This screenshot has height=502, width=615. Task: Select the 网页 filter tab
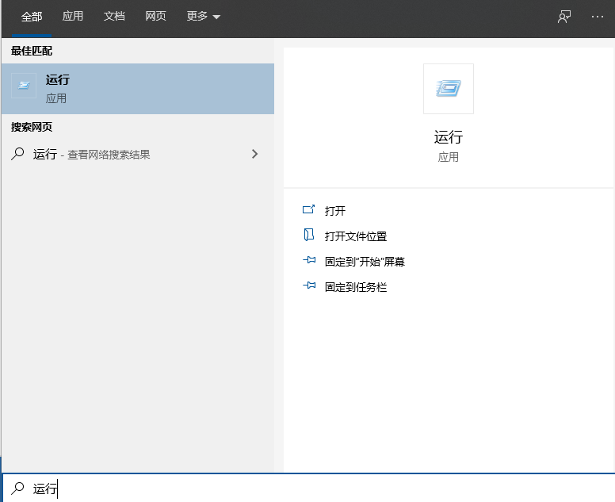coord(155,17)
